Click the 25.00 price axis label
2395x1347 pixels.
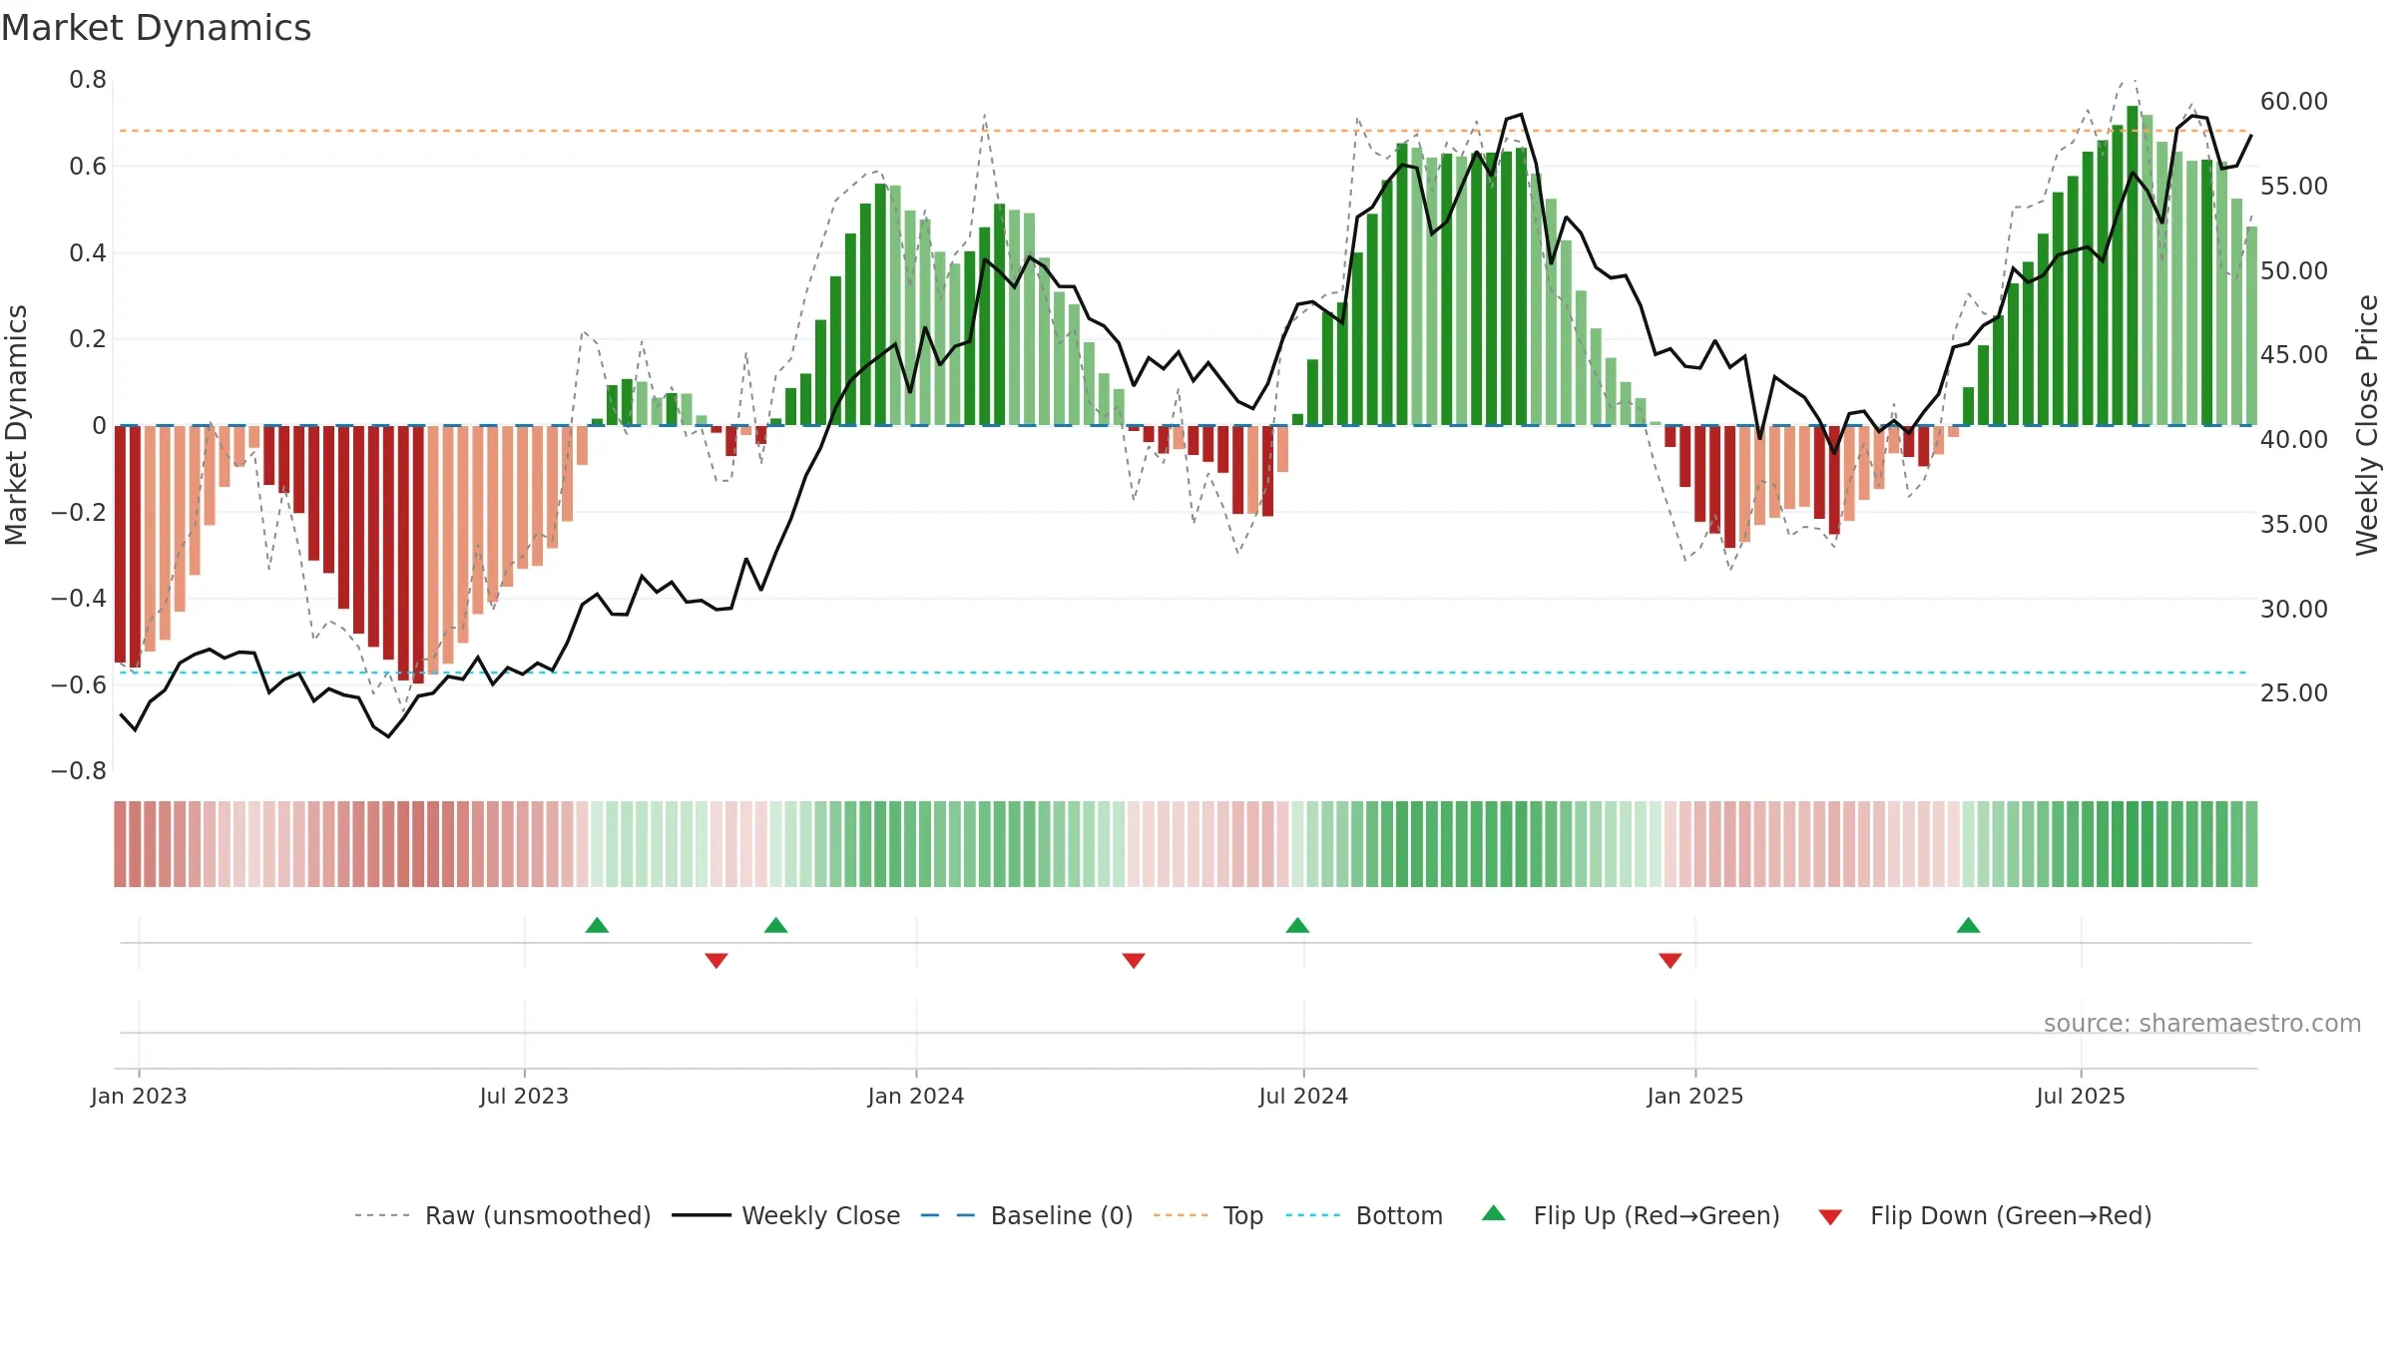point(2294,692)
